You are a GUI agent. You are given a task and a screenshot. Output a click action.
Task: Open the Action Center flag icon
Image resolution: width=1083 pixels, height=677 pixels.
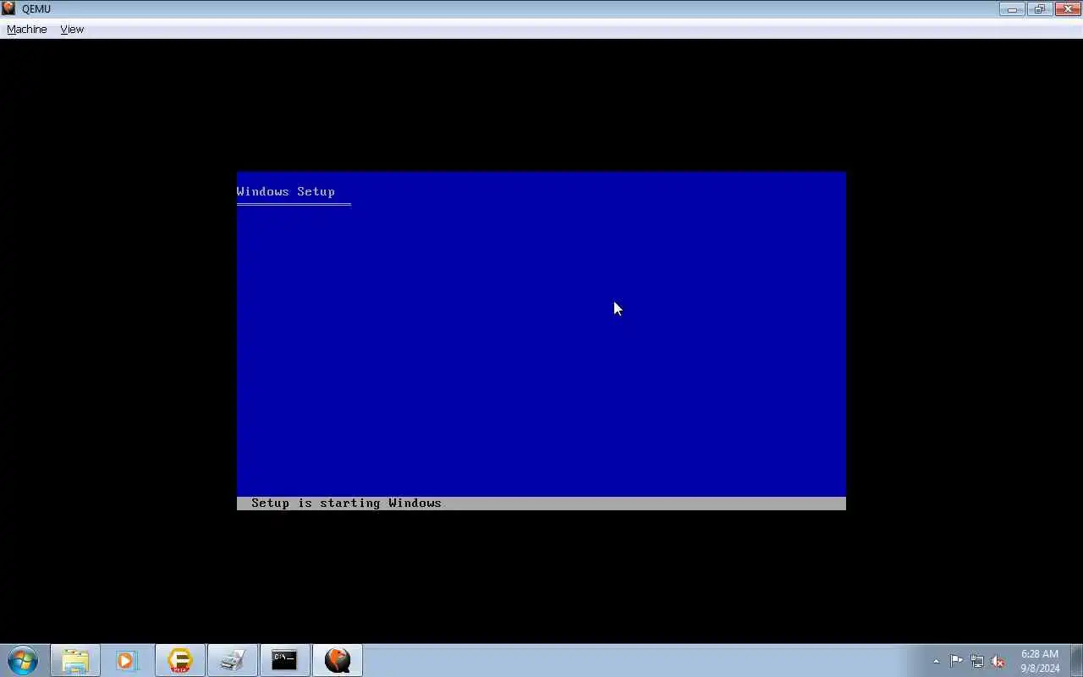(x=956, y=661)
